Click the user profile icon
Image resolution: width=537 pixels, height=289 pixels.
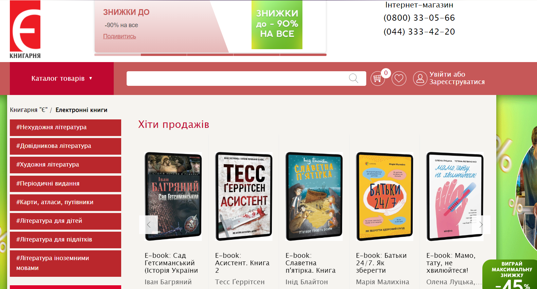420,78
